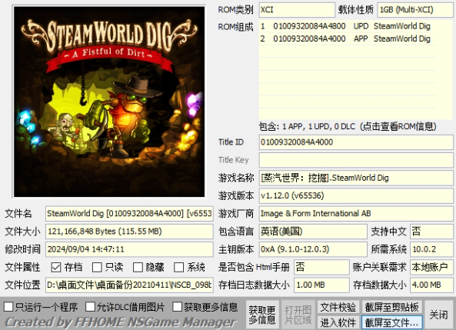Click the 文件位置 path field
This screenshot has height=330, width=456.
click(129, 285)
